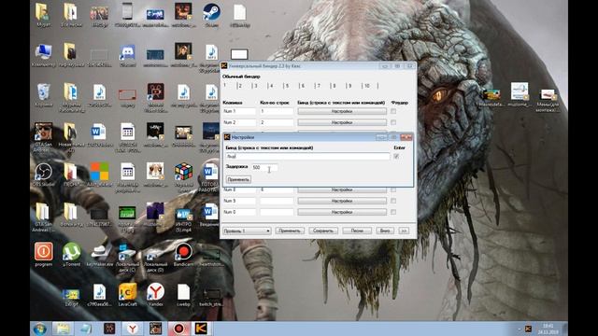The width and height of the screenshot is (598, 336).
Task: Click the Num 0 key field
Action: pyautogui.click(x=239, y=212)
